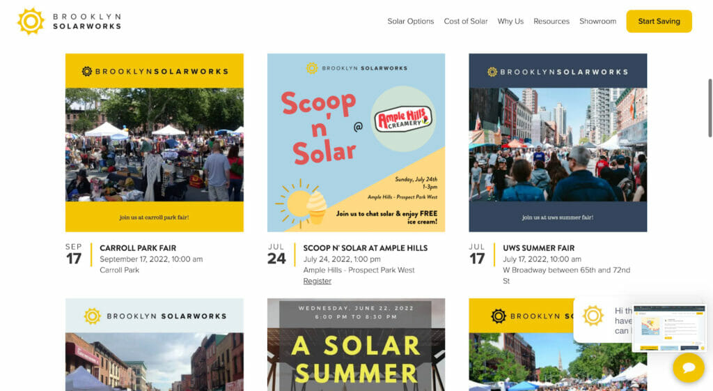
Task: Click the Start Saving button
Action: [x=659, y=22]
